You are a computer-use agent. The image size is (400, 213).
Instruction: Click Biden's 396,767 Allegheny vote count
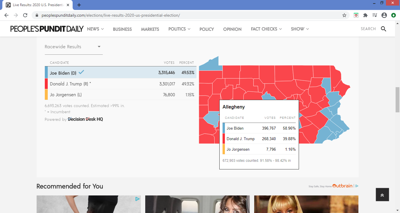(x=269, y=128)
